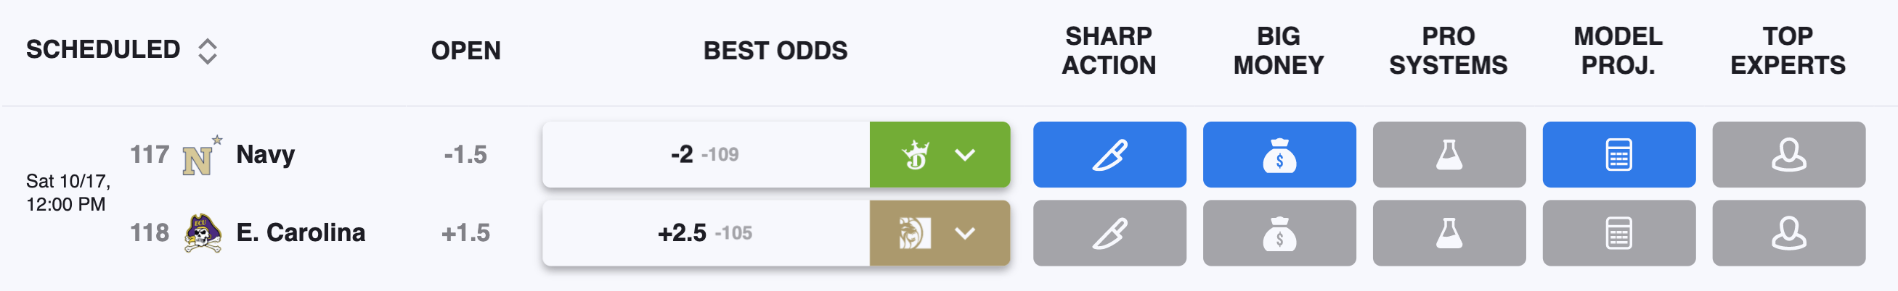Click Navy's Sharp Action knife icon
Viewport: 1898px width, 291px height.
tap(1109, 154)
